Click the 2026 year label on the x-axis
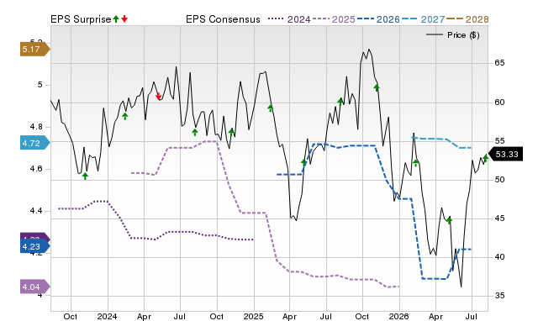The width and height of the screenshot is (538, 321). (398, 316)
